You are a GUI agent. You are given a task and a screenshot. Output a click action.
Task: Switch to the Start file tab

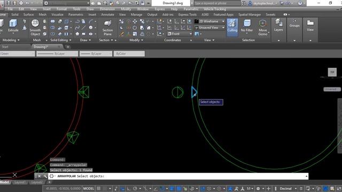(5, 47)
